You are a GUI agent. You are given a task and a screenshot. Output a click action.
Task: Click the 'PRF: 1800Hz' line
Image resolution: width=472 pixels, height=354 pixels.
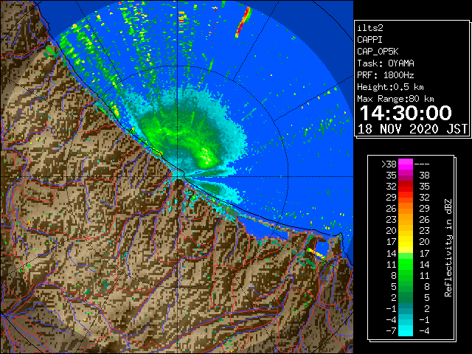(385, 75)
